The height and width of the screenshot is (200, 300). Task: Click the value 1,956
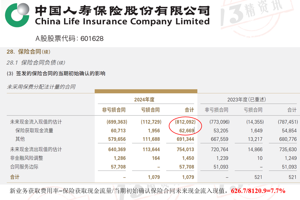pos(154,131)
